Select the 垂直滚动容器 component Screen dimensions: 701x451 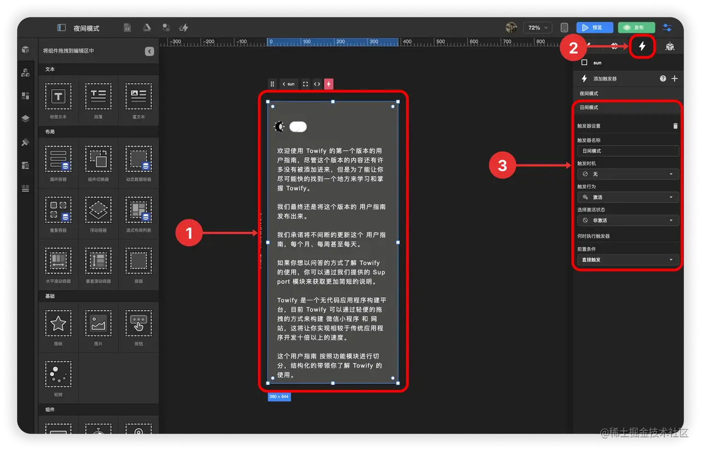pyautogui.click(x=98, y=265)
